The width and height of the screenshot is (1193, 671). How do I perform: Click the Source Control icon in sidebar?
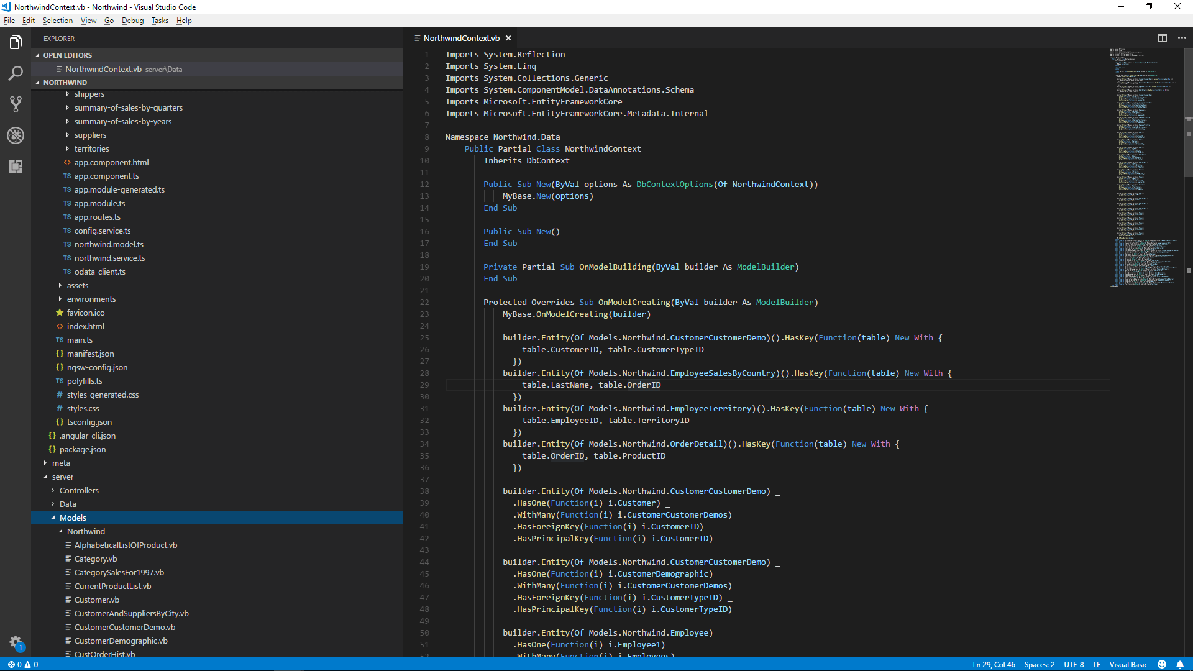[x=16, y=104]
